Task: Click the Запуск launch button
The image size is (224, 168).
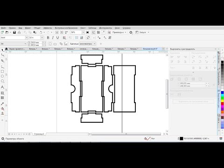Action: tap(142, 32)
